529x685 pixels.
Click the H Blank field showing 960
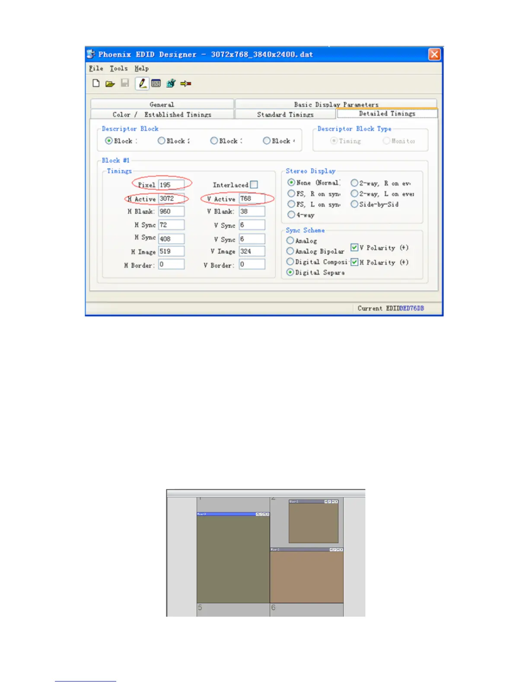click(x=171, y=211)
